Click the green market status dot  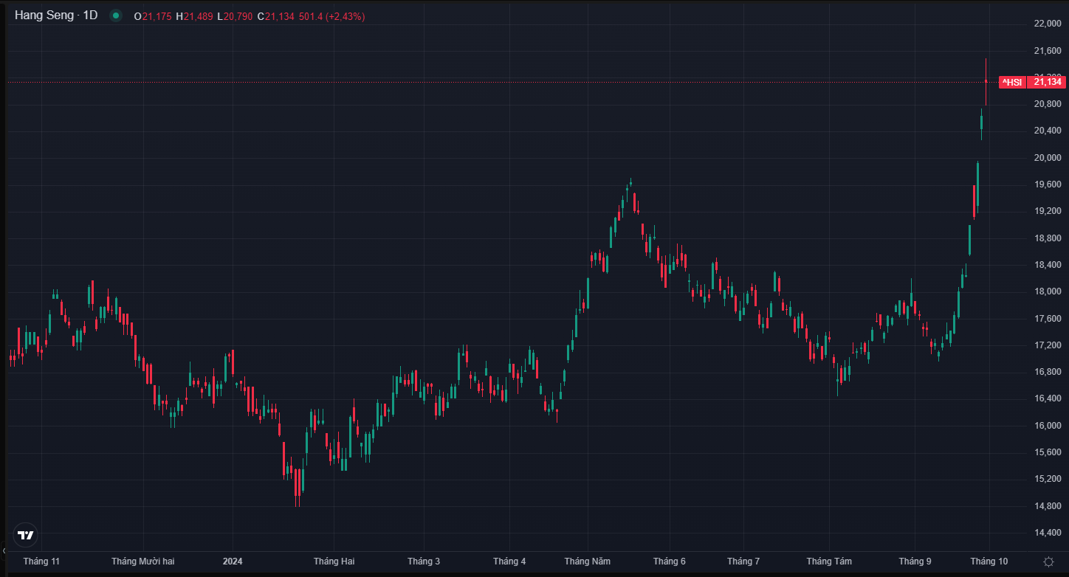coord(115,15)
